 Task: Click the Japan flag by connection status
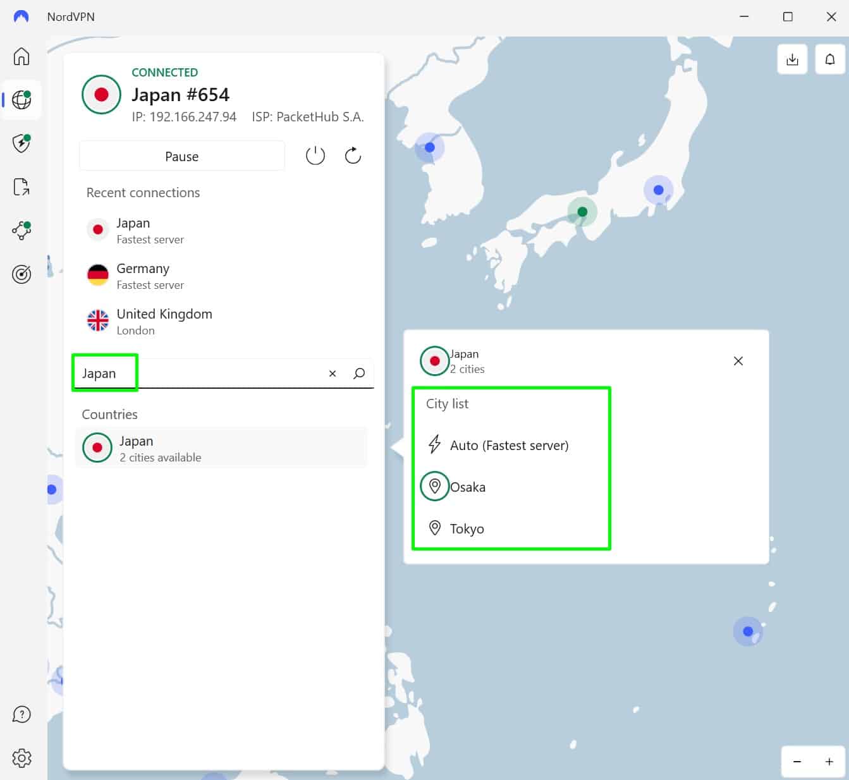point(101,95)
